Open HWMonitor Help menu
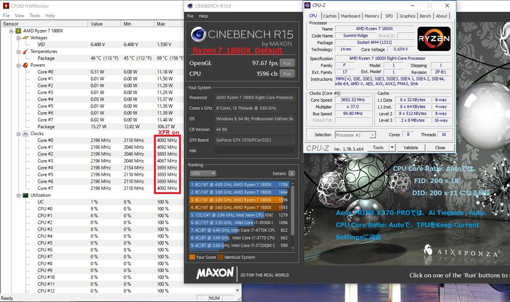Viewport: 510px width, 302px height. 50,15
